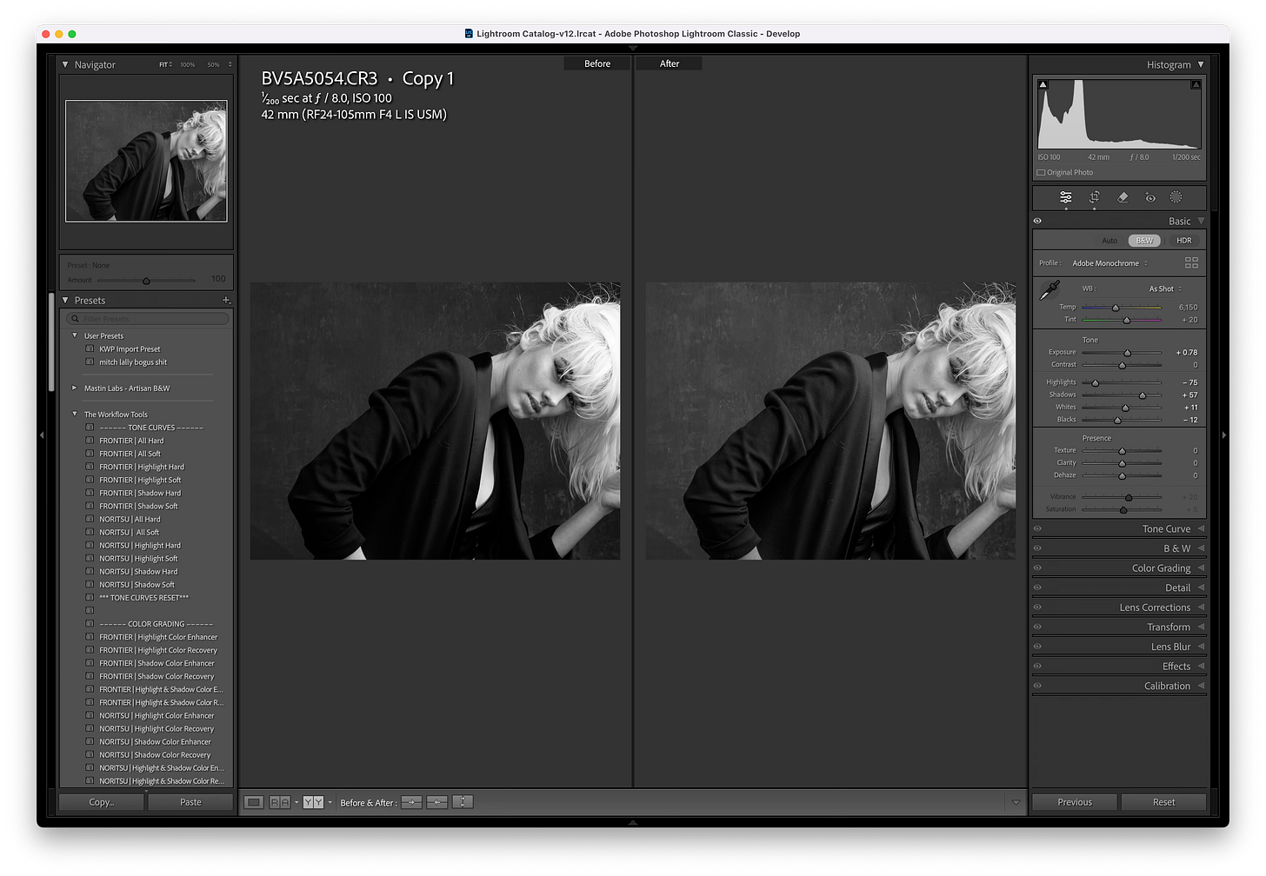The image size is (1266, 876).
Task: Open the Healing tool
Action: (x=1123, y=197)
